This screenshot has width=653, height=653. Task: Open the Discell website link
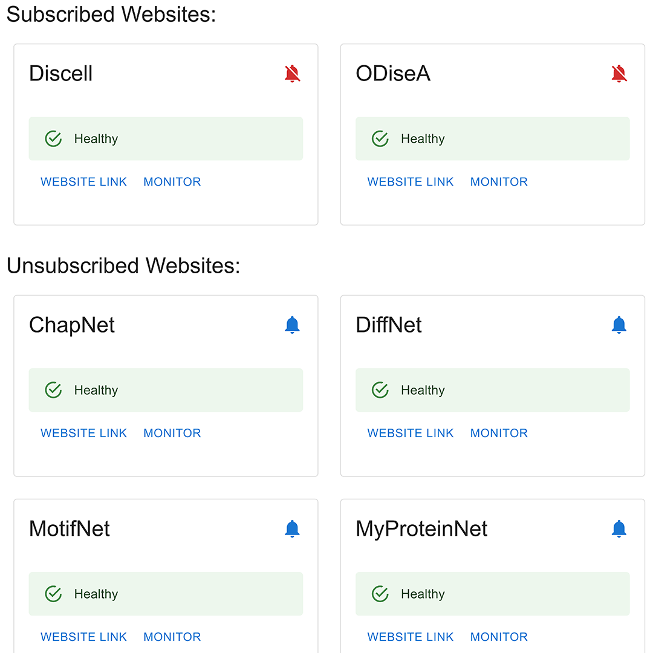pyautogui.click(x=83, y=182)
